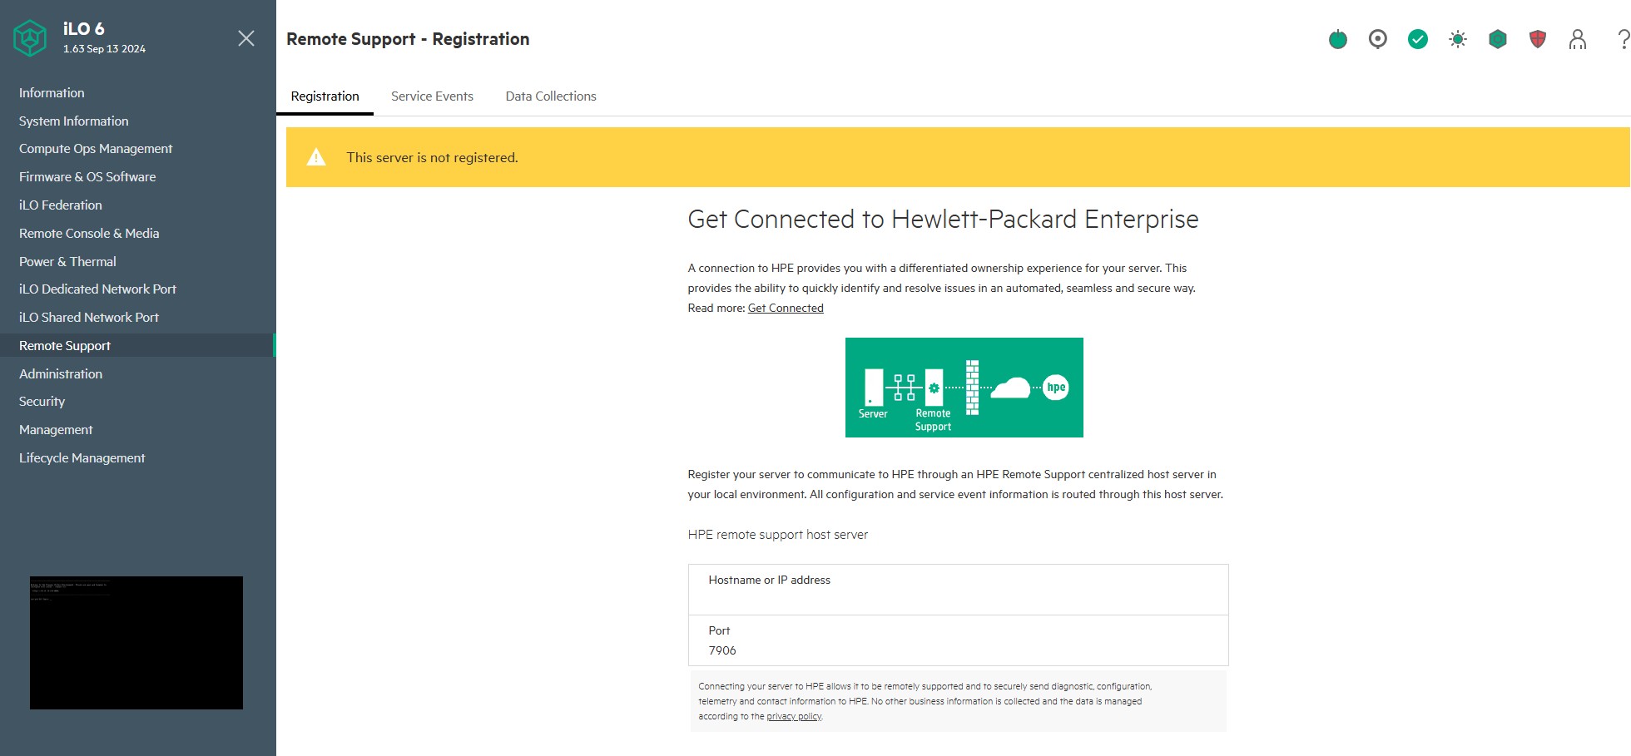This screenshot has height=756, width=1631.
Task: Click the Port field showing 7906
Action: click(959, 640)
